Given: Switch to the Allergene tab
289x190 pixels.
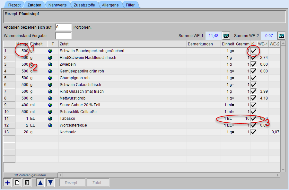Looking at the screenshot, I should [x=110, y=5].
